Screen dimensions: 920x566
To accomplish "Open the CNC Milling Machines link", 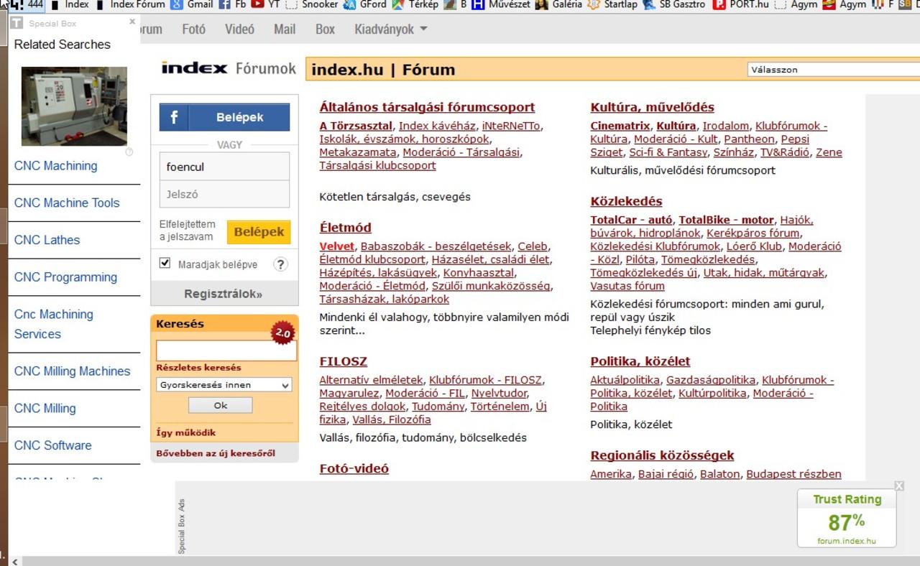I will (72, 371).
